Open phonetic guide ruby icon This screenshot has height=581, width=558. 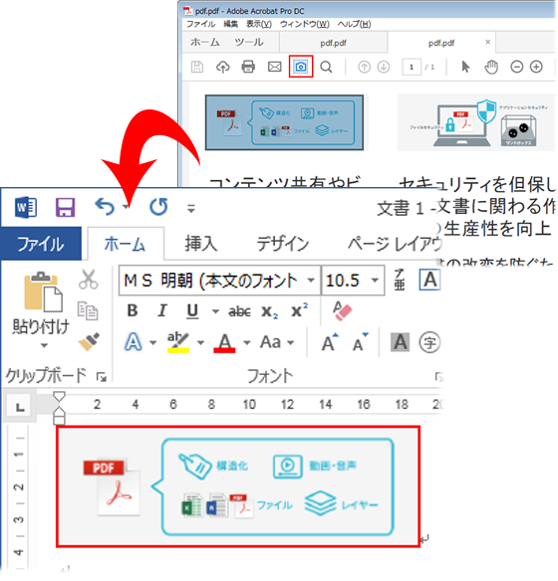tap(400, 280)
